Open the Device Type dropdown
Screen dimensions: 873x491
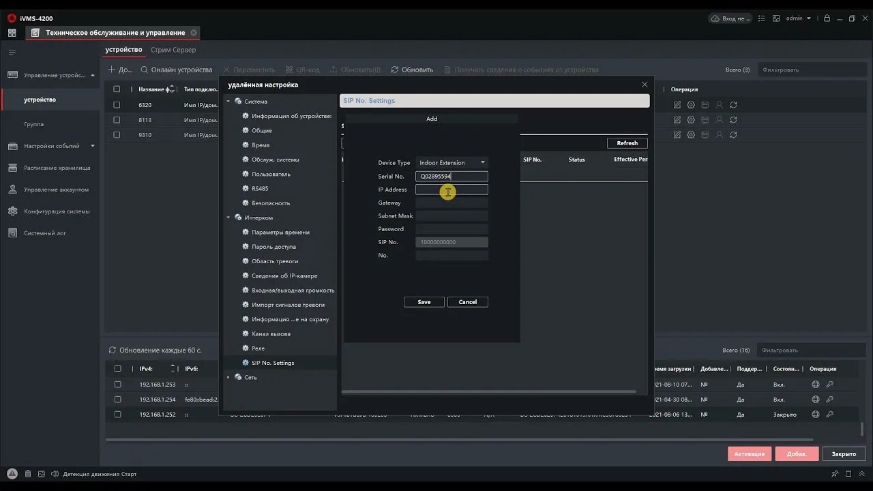[452, 162]
